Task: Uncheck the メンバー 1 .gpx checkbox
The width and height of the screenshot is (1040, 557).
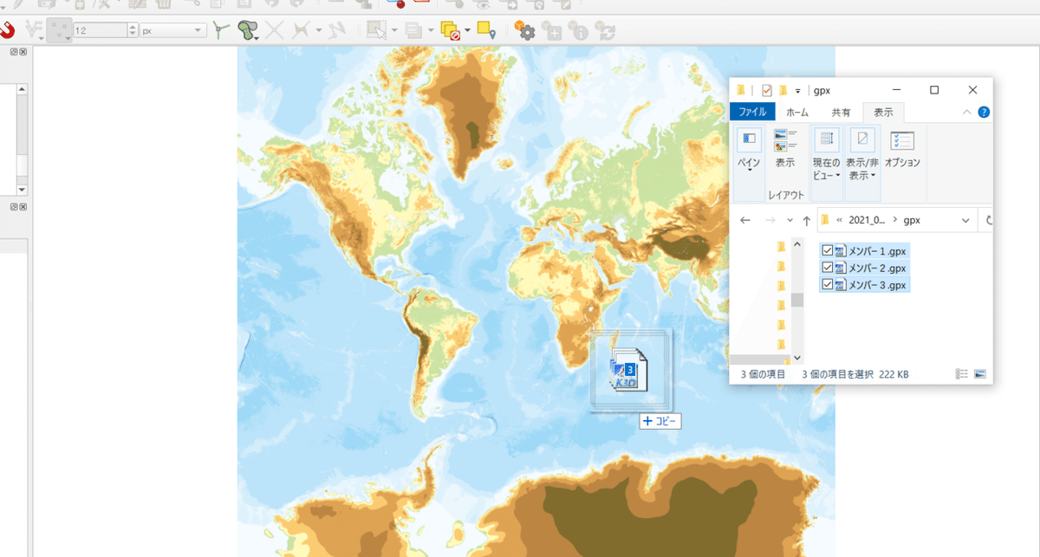Action: pyautogui.click(x=828, y=250)
